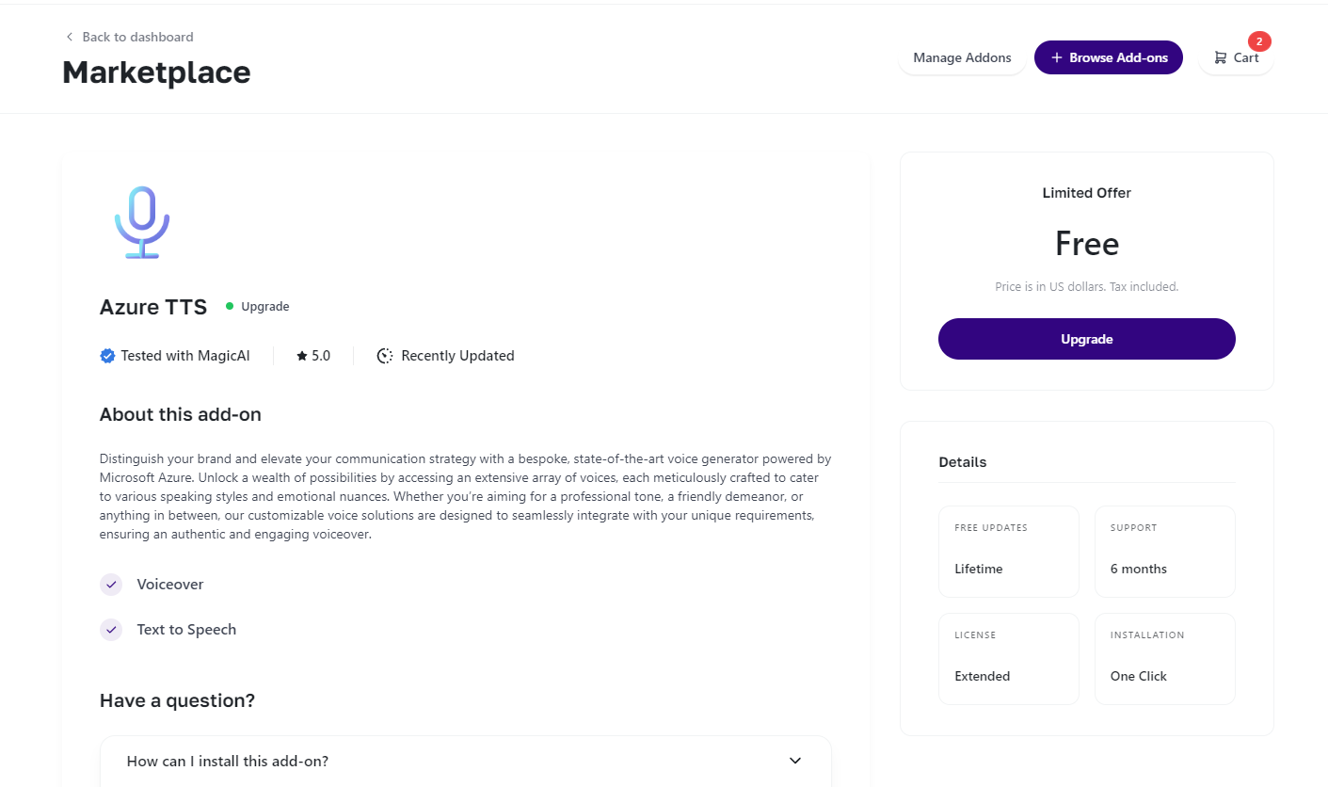Click the Recently Updated clock icon

point(385,356)
